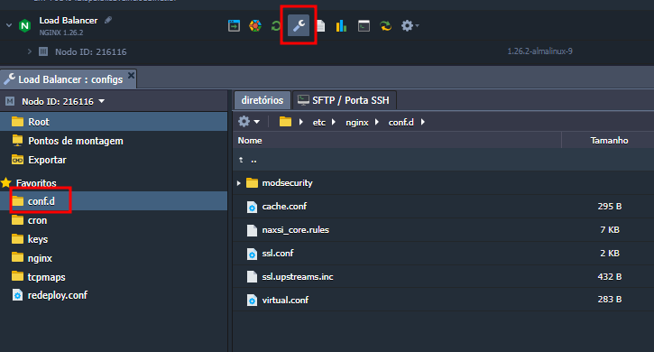Close the Load Balancer : configs tab
The width and height of the screenshot is (654, 352).
(131, 76)
